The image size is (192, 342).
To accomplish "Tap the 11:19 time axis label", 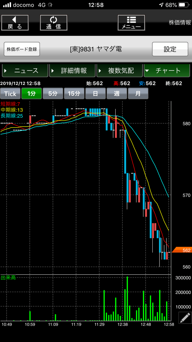I will [x=76, y=325].
